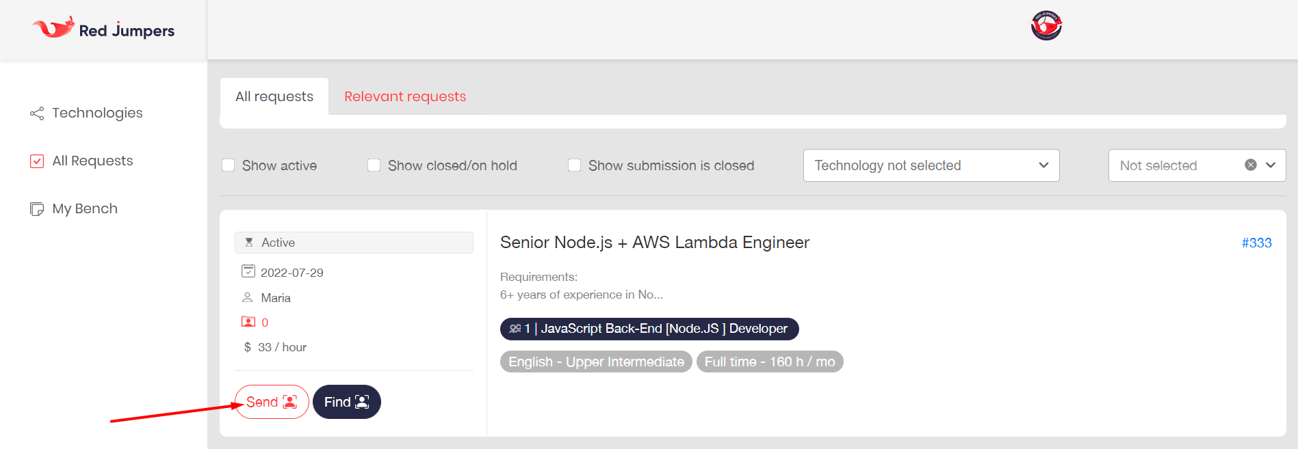Click the red candidates count icon
1298x449 pixels.
coord(248,322)
